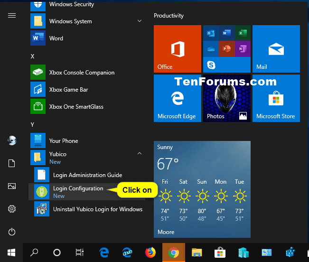Image resolution: width=309 pixels, height=262 pixels.
Task: Click the monitor-window icon on taskbar
Action: (267, 253)
